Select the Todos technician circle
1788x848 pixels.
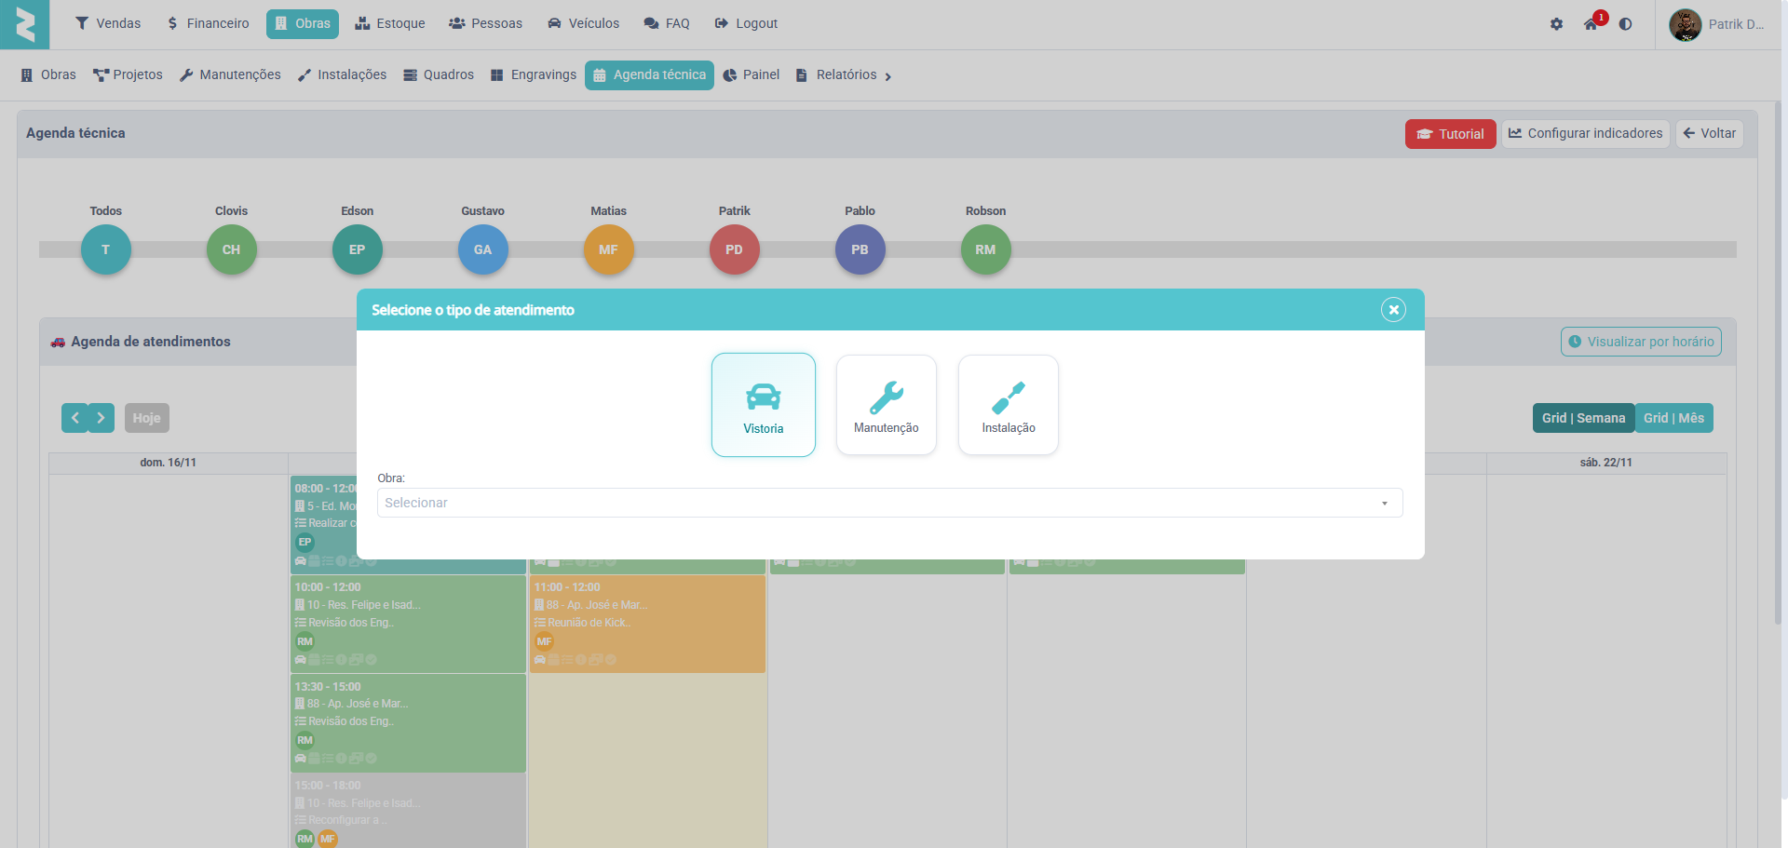pyautogui.click(x=106, y=249)
